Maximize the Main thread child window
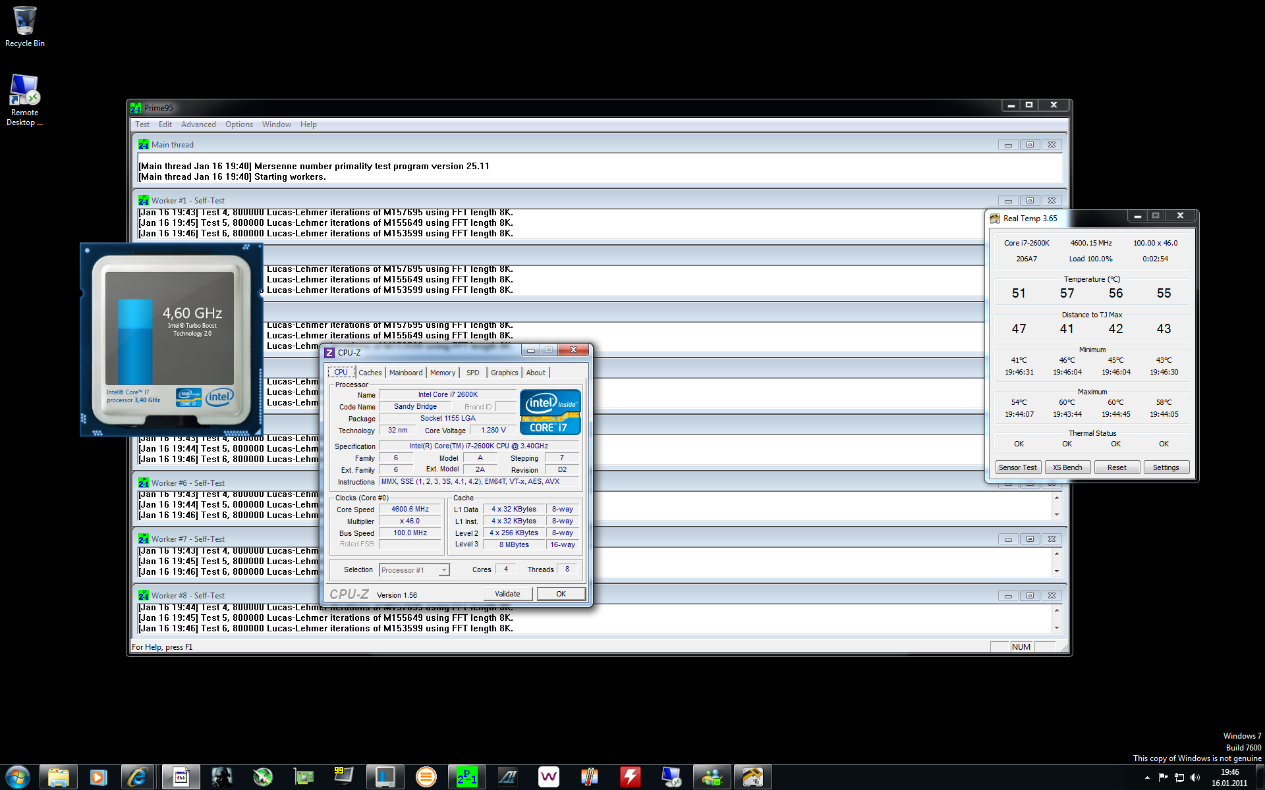Viewport: 1265px width, 790px height. (1030, 144)
